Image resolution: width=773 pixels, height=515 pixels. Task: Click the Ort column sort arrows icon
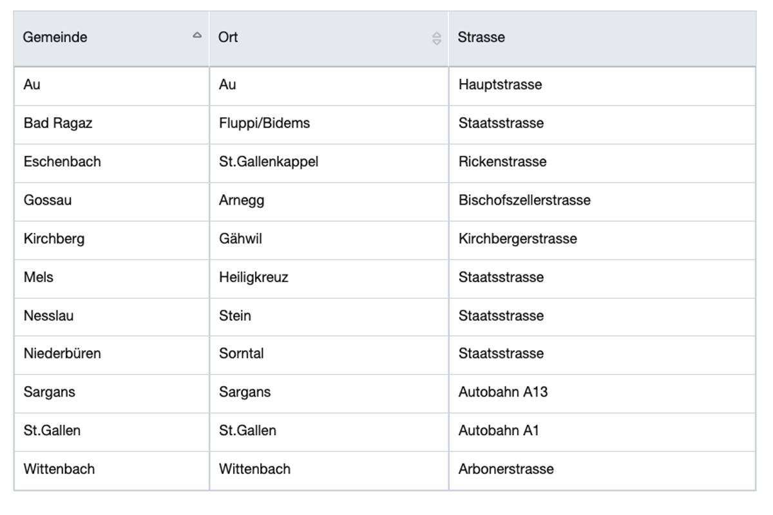click(437, 39)
